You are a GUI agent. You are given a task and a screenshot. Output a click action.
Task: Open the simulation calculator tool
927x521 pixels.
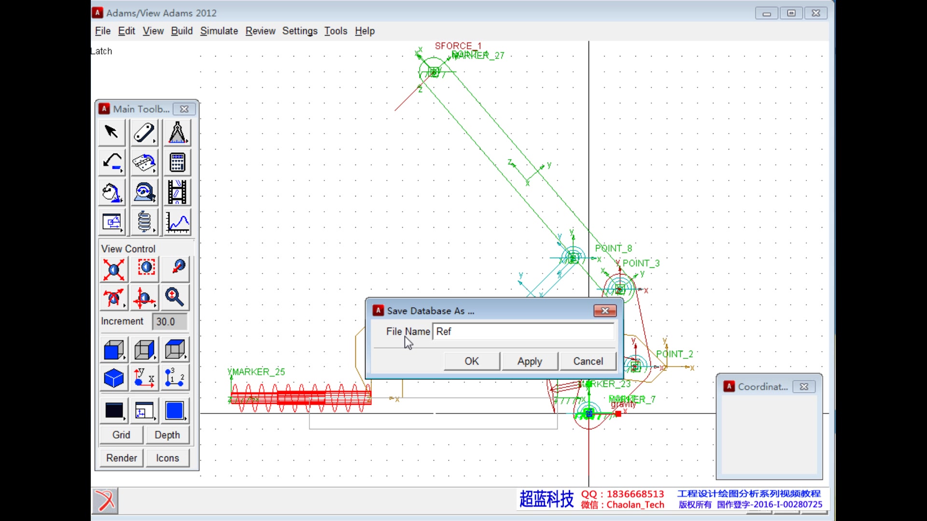click(177, 163)
